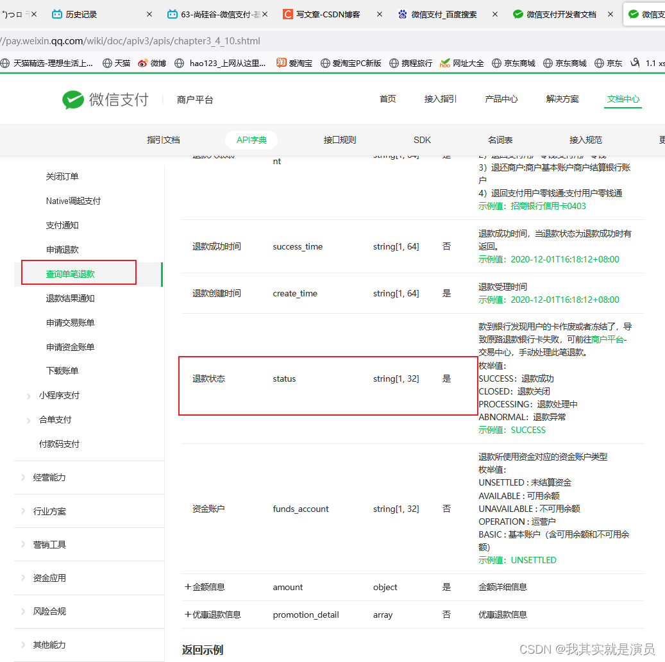Open the 天猫 bookmark
665x662 pixels.
[x=117, y=64]
